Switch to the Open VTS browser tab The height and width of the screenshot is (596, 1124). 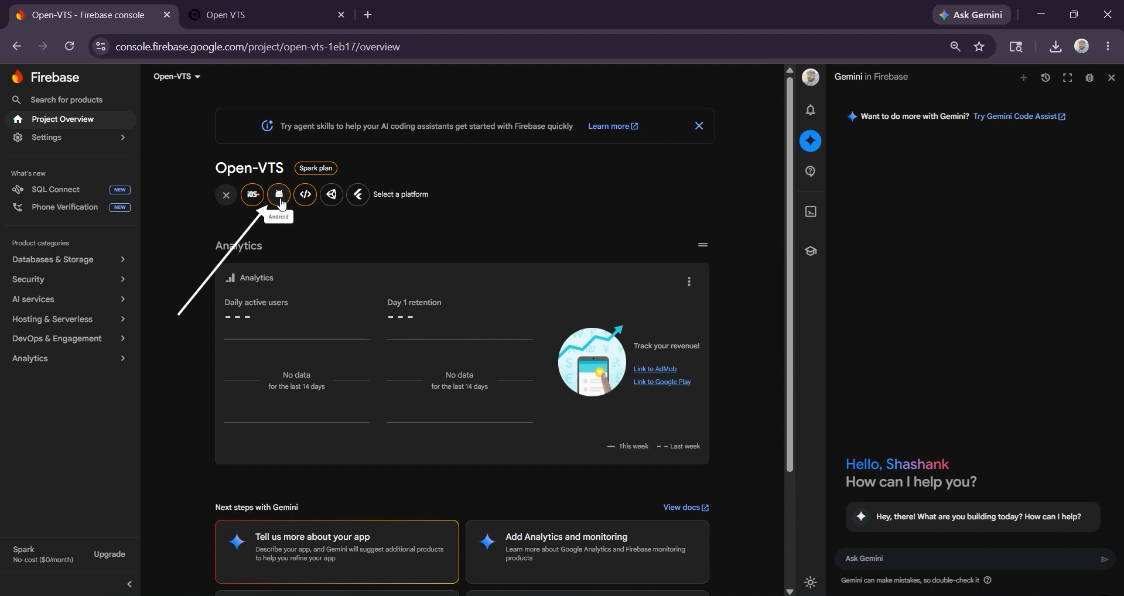(268, 15)
